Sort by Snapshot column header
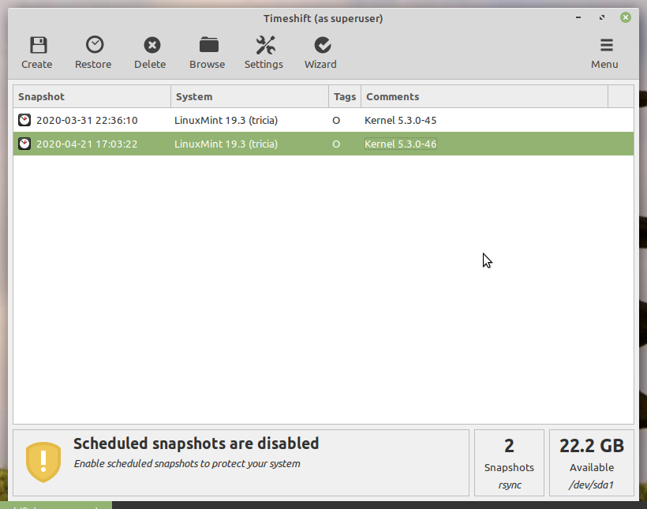Image resolution: width=647 pixels, height=509 pixels. pos(92,96)
